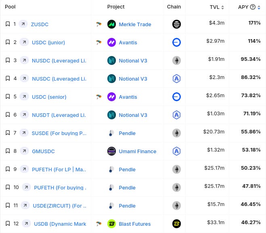
Task: Select the 95.34% APY value
Action: click(251, 59)
